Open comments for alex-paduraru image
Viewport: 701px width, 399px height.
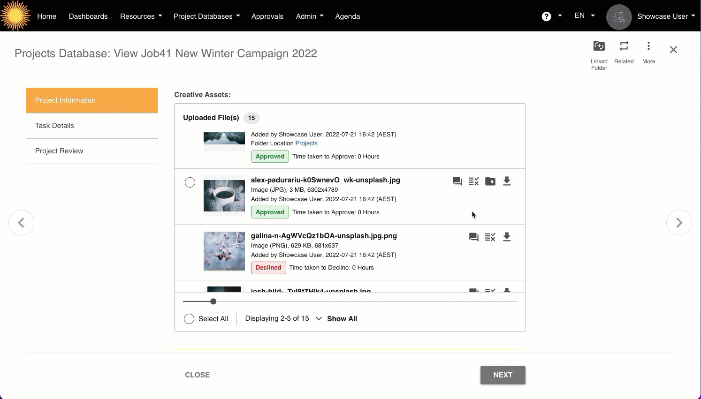point(457,181)
